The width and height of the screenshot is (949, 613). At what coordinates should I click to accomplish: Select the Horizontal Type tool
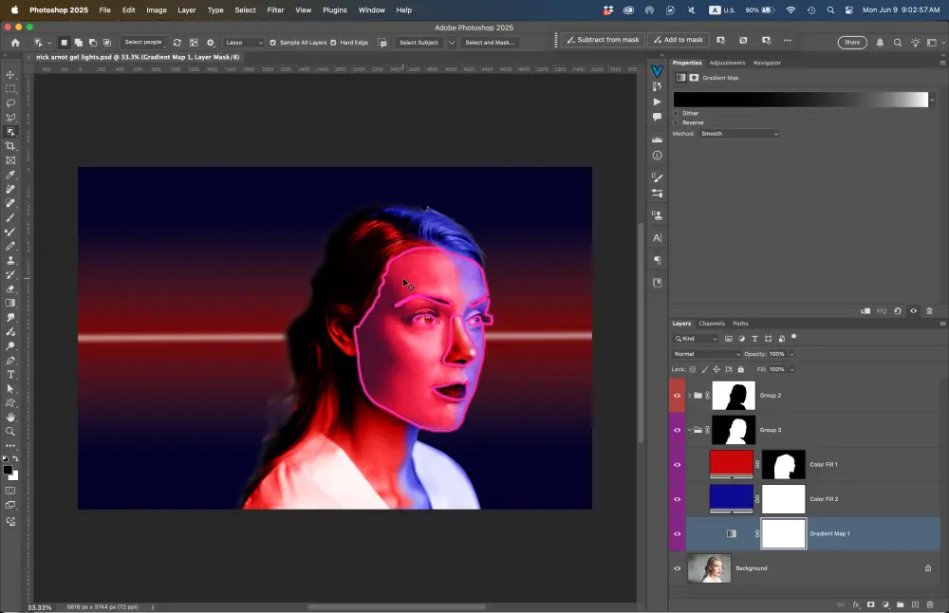click(x=10, y=375)
